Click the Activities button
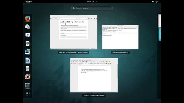The width and height of the screenshot is (184, 103). click(x=28, y=2)
